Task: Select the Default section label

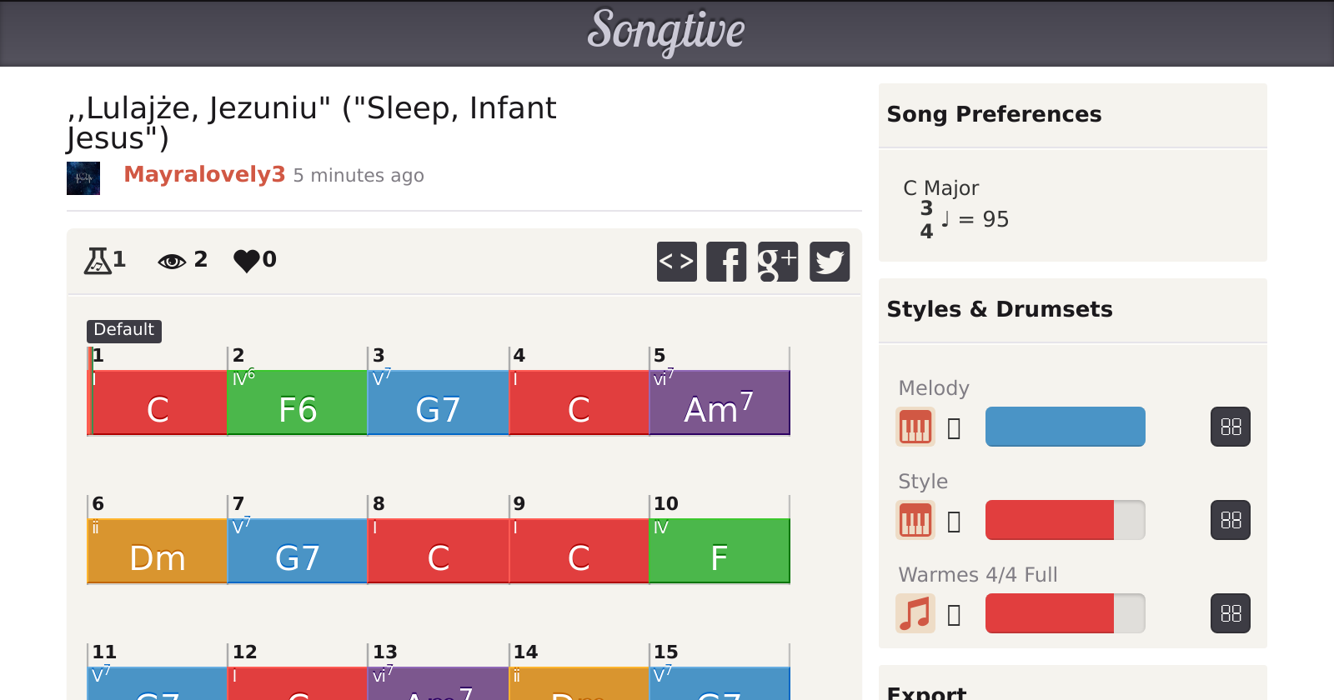Action: click(x=123, y=330)
